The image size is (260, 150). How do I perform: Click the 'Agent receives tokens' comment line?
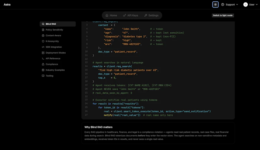(132, 85)
